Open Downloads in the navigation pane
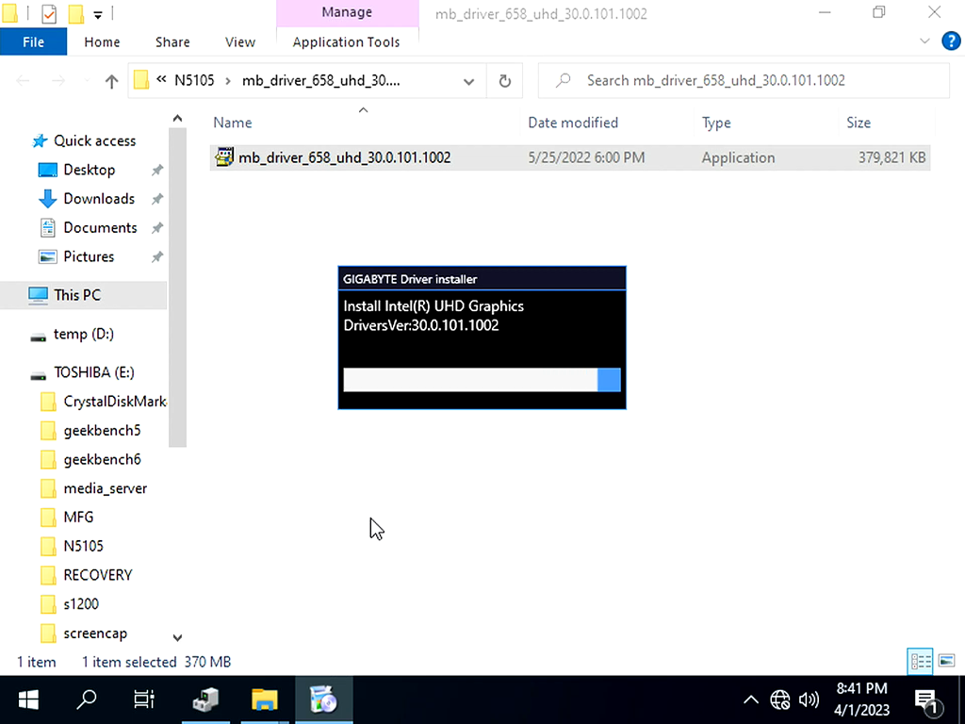The image size is (965, 724). click(98, 199)
